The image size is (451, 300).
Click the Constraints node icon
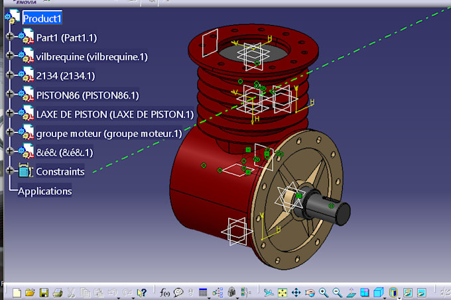coord(25,170)
